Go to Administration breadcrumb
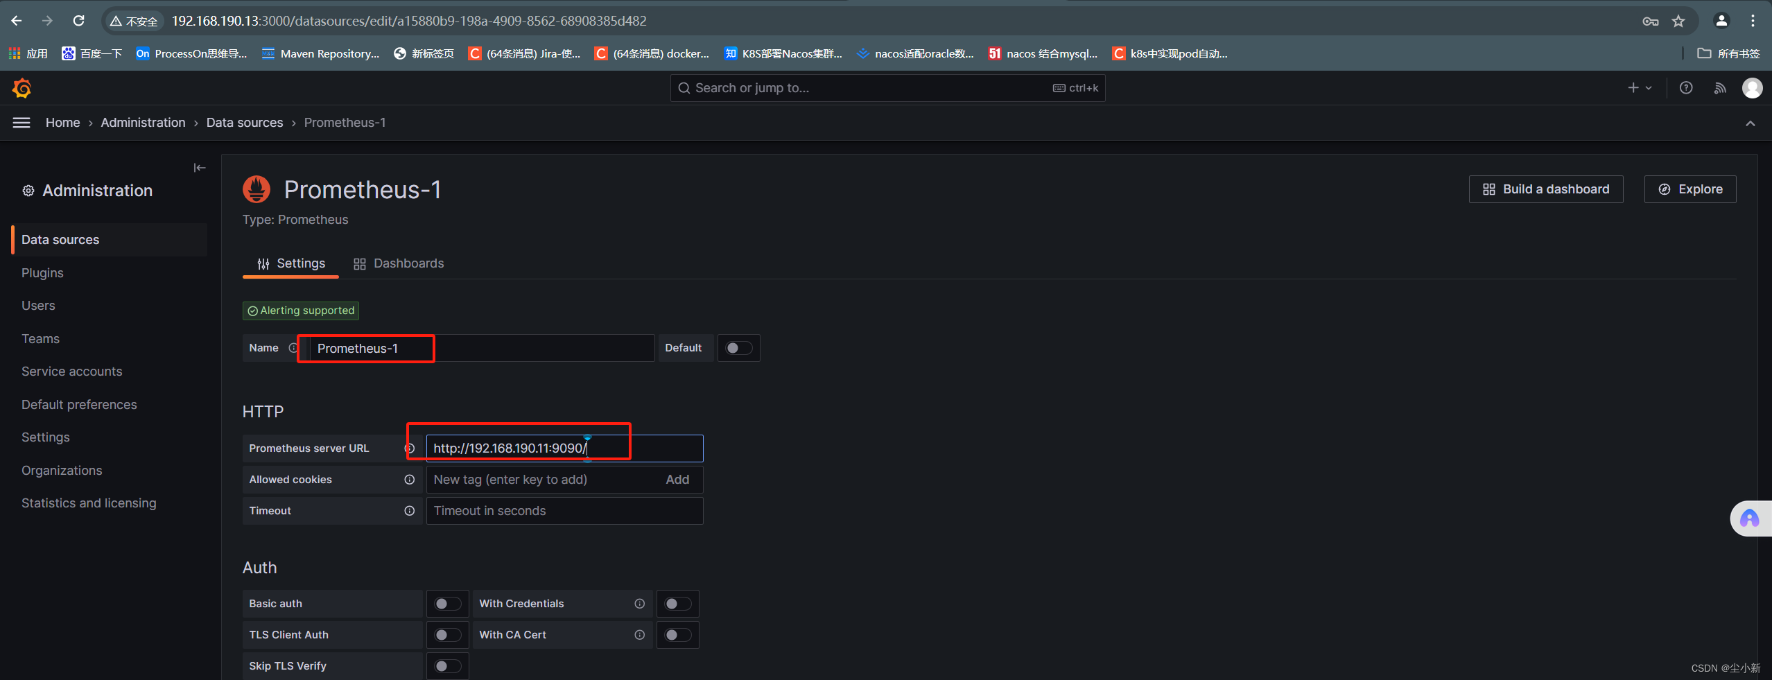The height and width of the screenshot is (680, 1772). [143, 123]
